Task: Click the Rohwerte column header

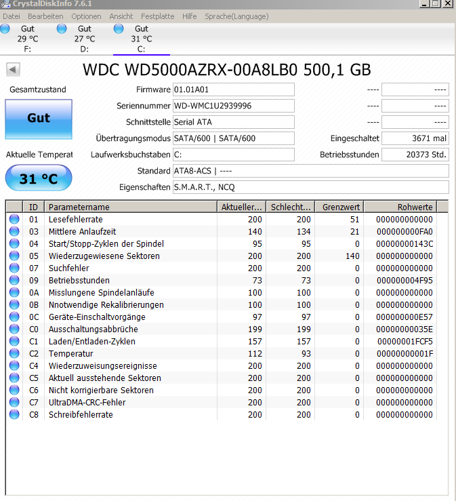Action: pyautogui.click(x=400, y=207)
